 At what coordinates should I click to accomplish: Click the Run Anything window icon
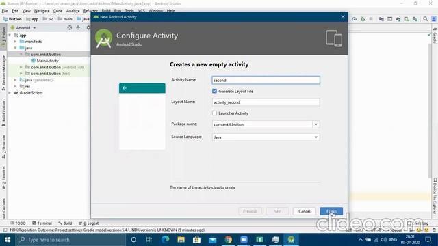coord(389,19)
